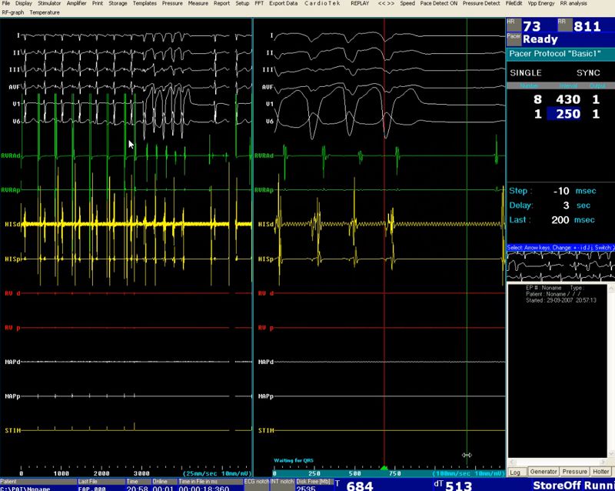Switch to the Holter tab
The height and width of the screenshot is (491, 615).
(x=600, y=471)
